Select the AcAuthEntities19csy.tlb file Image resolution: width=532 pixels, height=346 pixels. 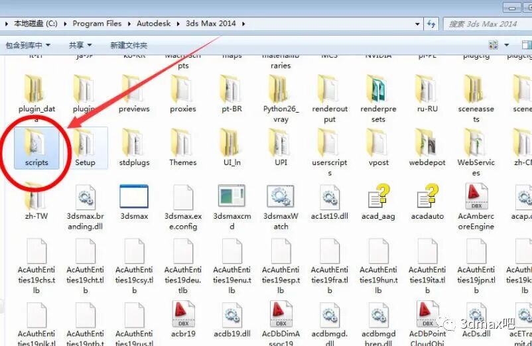coord(134,266)
